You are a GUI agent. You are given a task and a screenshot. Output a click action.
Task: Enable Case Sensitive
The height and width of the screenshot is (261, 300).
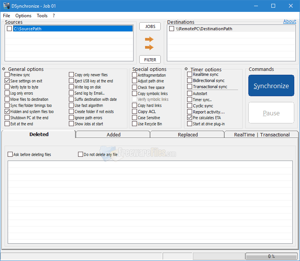coord(135,118)
